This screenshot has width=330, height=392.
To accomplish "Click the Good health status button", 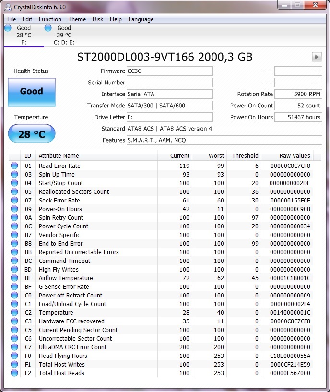I will [x=32, y=92].
